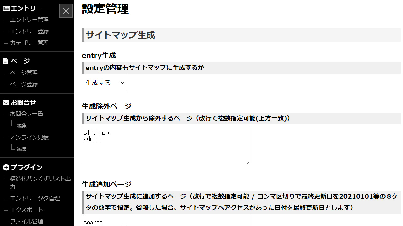Screen dimensions: 403x226
Task: Select エントリー登録 from the sidebar
Action: 29,31
